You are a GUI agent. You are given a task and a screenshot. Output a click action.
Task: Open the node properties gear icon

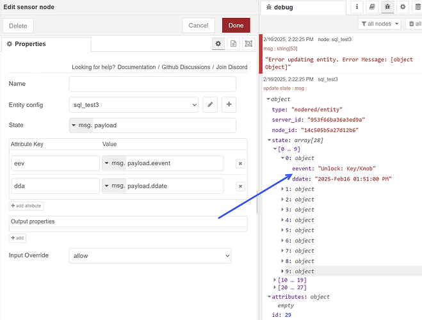point(218,44)
